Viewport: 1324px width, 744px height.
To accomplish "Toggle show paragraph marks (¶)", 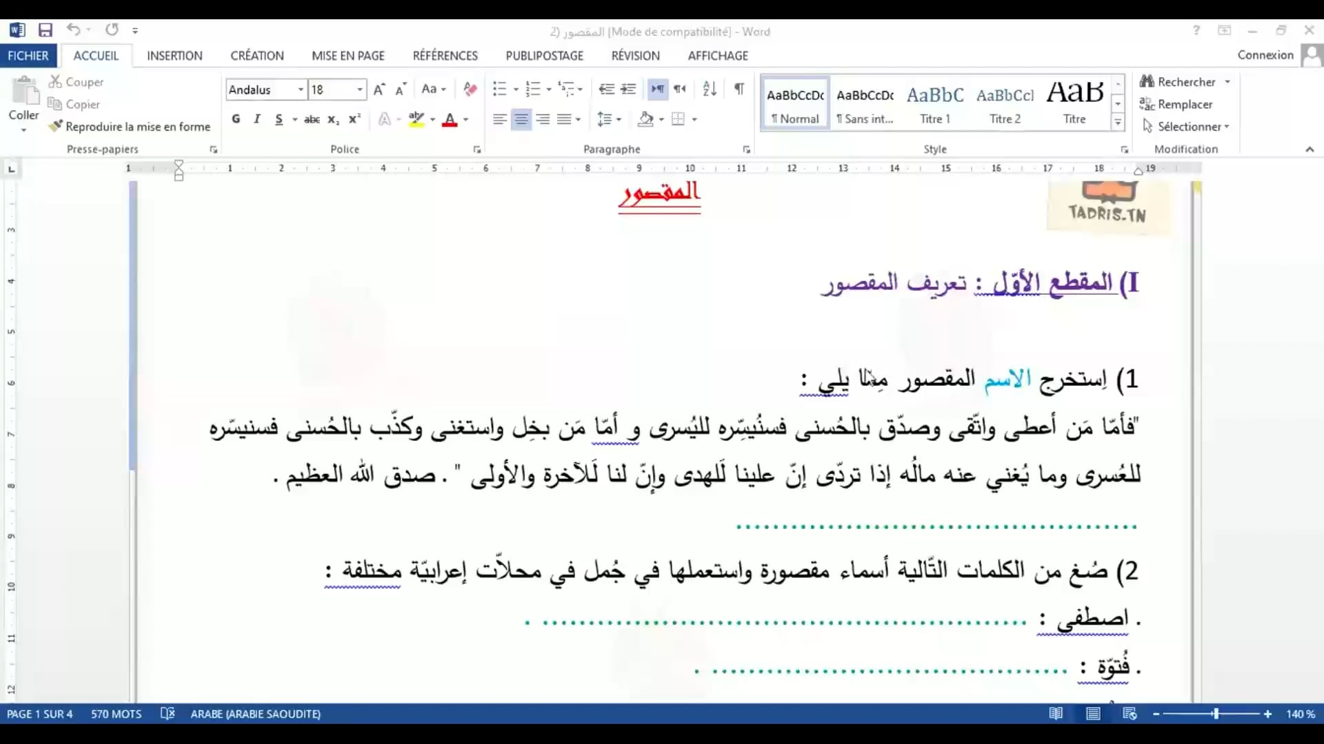I will [739, 89].
